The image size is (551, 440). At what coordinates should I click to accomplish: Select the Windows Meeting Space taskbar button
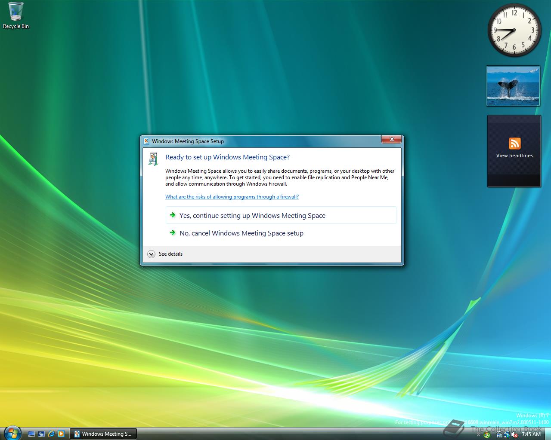103,434
